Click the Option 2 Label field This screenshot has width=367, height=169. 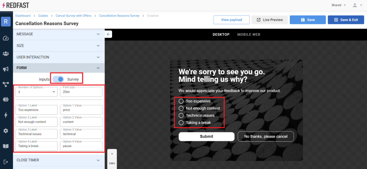[x=37, y=122]
